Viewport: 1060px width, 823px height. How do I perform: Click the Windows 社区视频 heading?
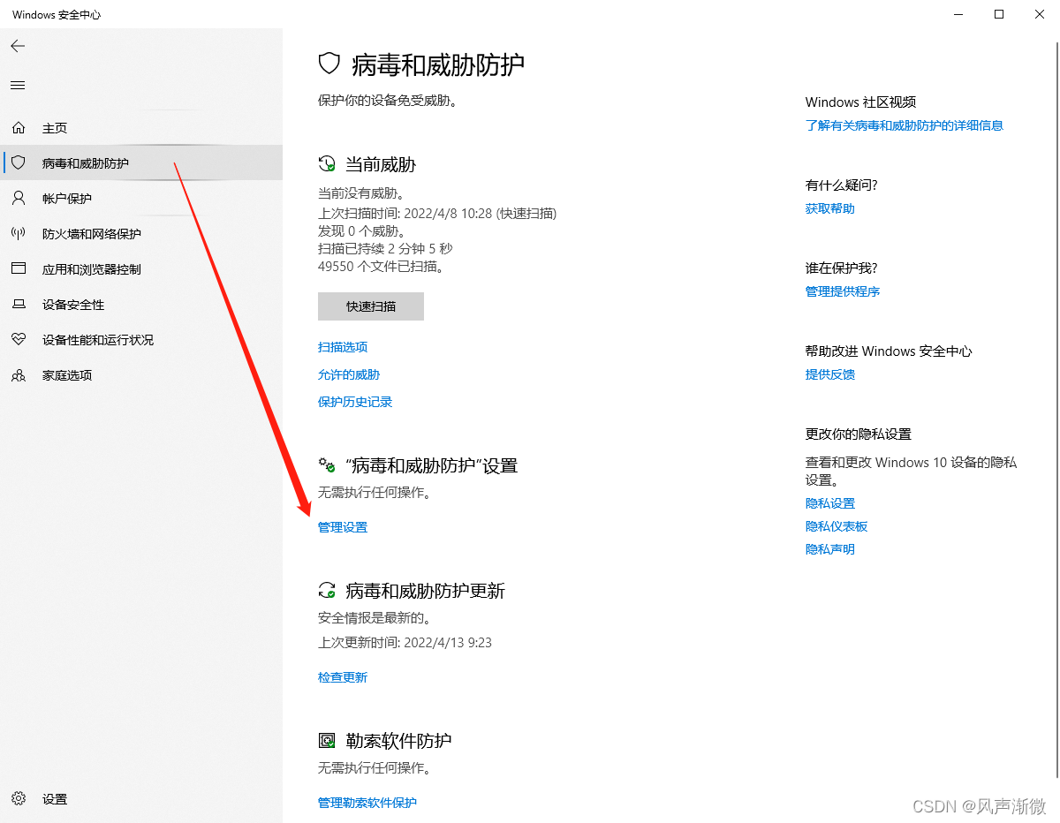[861, 102]
